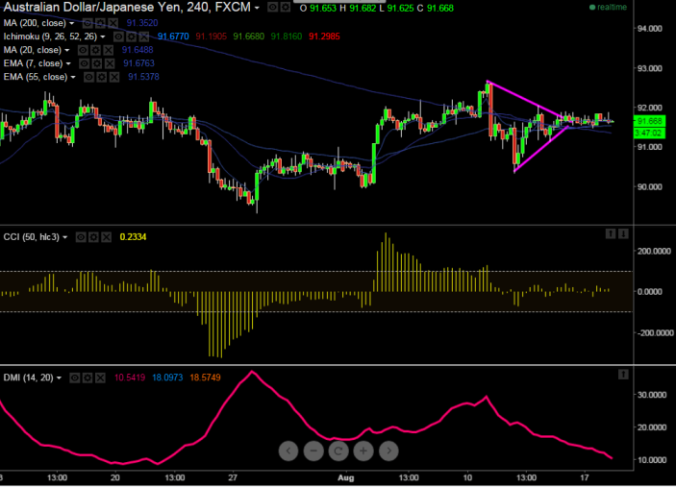The image size is (676, 487).
Task: Expand the EMA (7, close) indicator dropdown
Action: [x=68, y=63]
